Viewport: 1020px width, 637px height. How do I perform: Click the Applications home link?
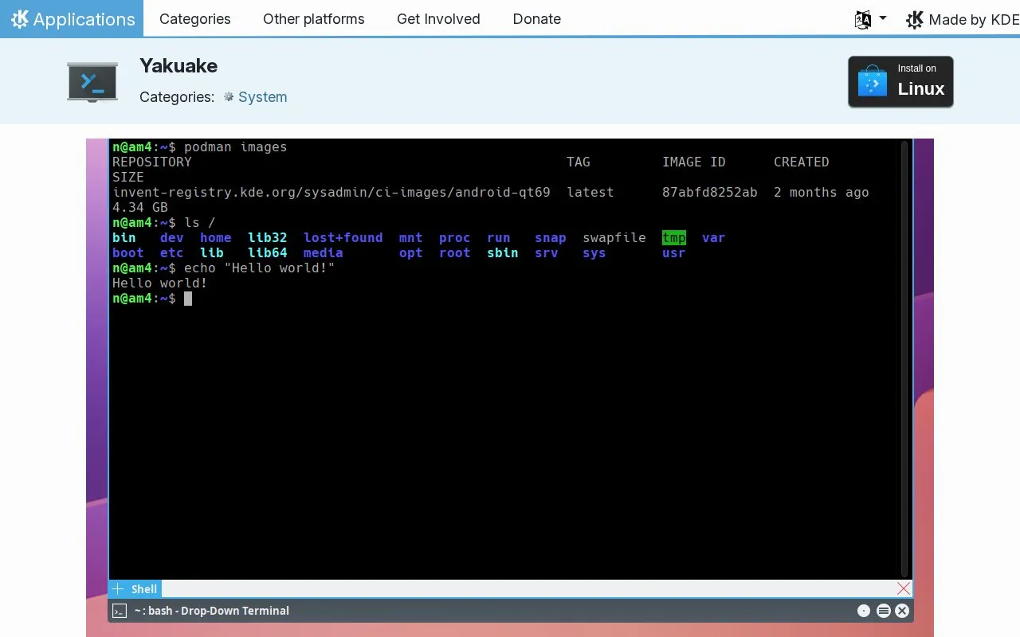click(72, 19)
